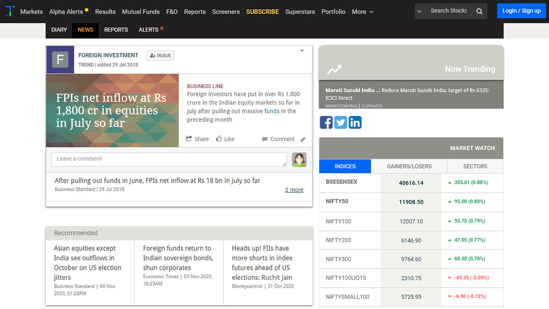Open the Reports sub-navigation tab
549x309 pixels.
pyautogui.click(x=116, y=30)
